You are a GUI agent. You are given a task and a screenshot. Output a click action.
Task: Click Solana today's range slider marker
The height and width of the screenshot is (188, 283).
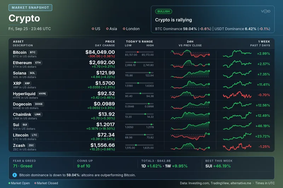tap(150, 73)
